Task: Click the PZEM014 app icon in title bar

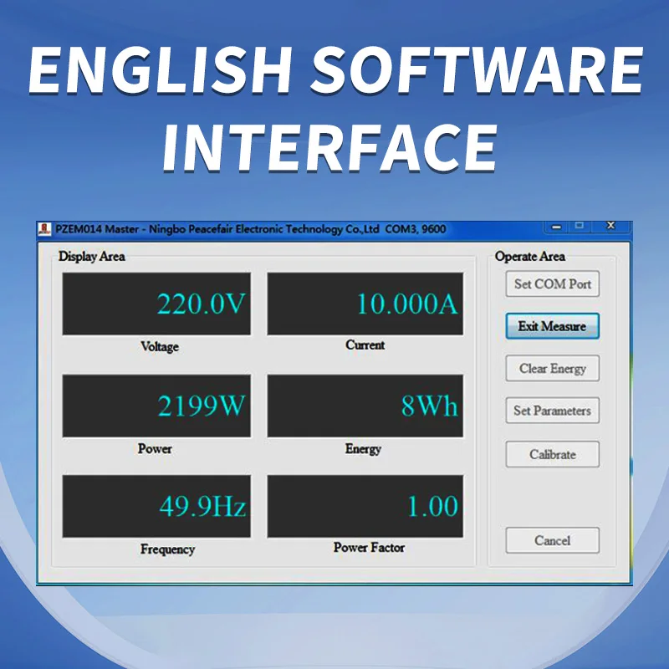Action: coord(45,229)
